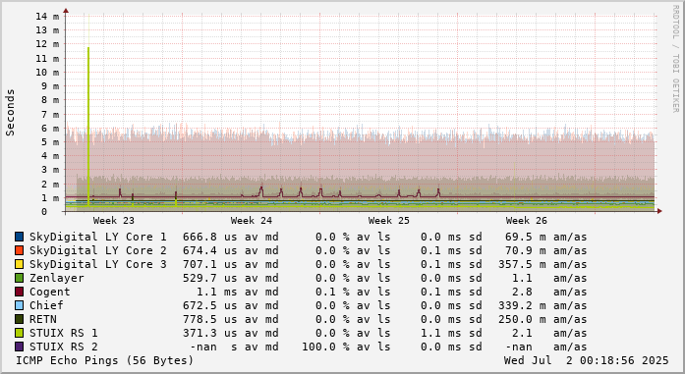
Task: Click the SkyDigital LY Core 1 blue swatch
Action: coord(20,237)
